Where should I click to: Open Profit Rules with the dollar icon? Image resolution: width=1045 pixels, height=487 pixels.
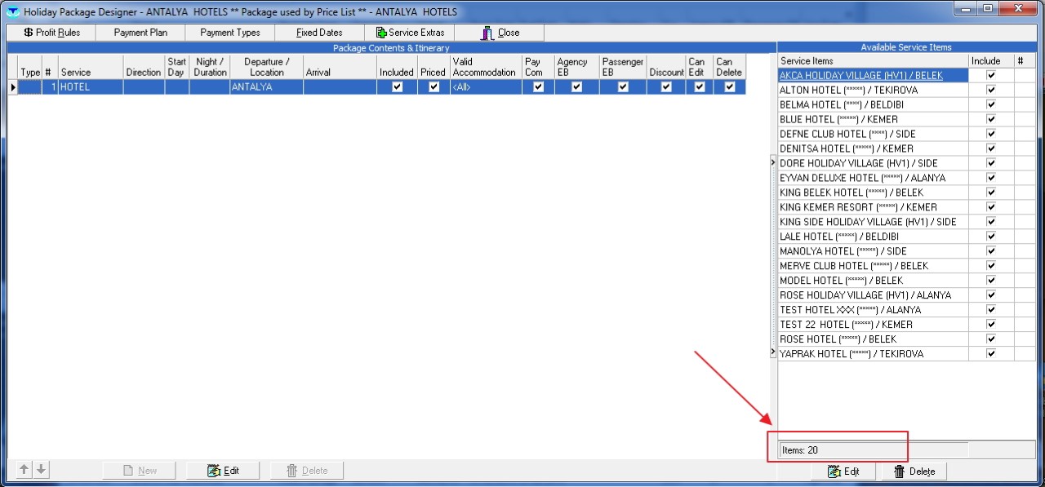[x=29, y=33]
